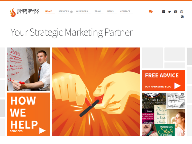Expand the Services dropdown arrow
Screen dimensions: 192x144
pyautogui.click(x=71, y=12)
